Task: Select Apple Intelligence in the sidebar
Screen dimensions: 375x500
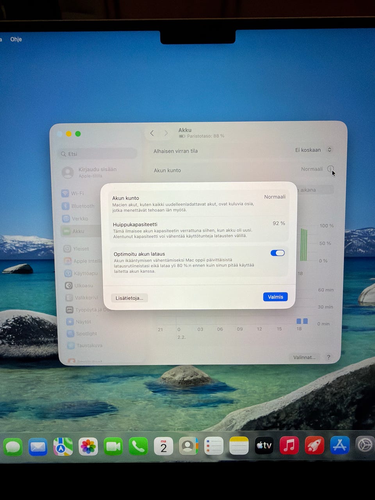Action: point(83,261)
